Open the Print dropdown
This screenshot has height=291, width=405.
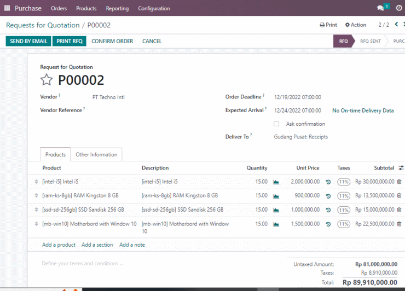tap(328, 25)
